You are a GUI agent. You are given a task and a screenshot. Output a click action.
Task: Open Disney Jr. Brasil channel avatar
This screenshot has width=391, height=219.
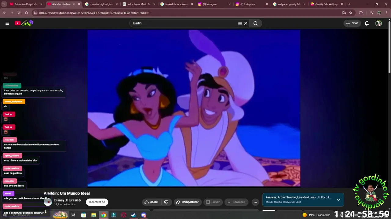[48, 202]
